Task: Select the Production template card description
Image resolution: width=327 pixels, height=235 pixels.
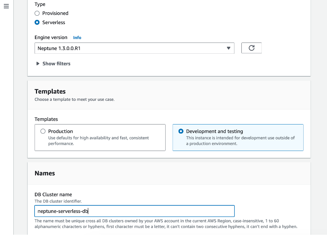Action: 99,141
